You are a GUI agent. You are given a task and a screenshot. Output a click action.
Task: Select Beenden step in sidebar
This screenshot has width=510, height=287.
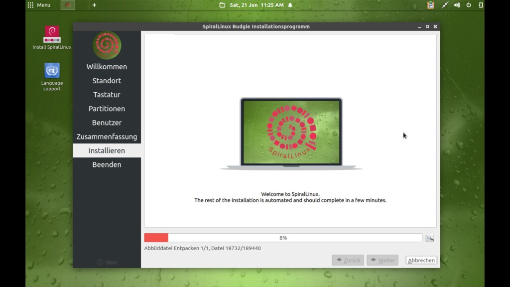tap(107, 164)
